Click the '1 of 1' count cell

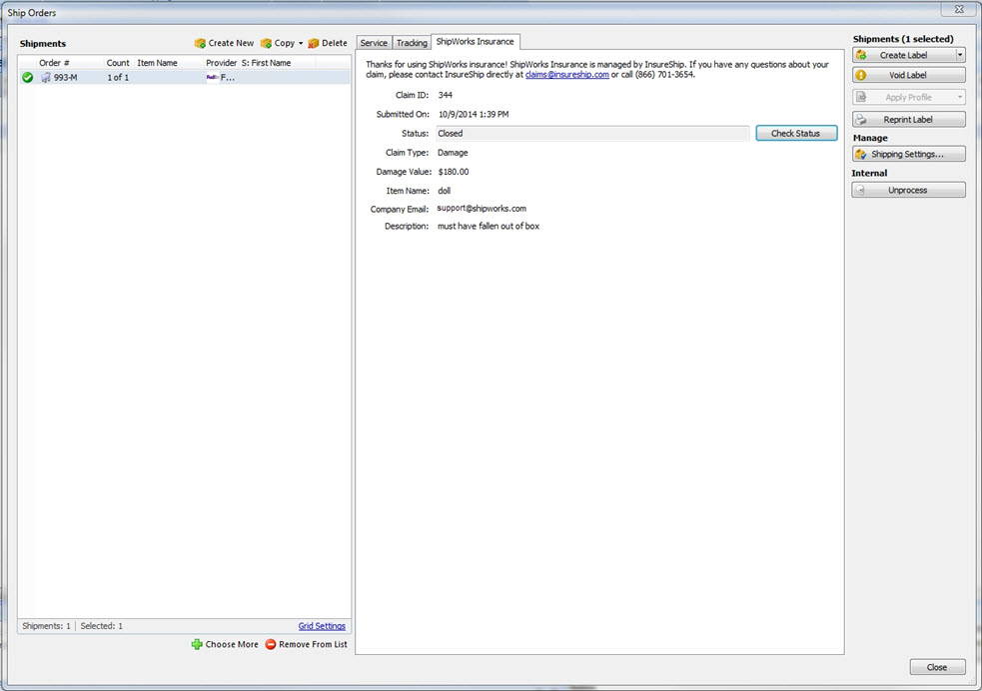118,78
